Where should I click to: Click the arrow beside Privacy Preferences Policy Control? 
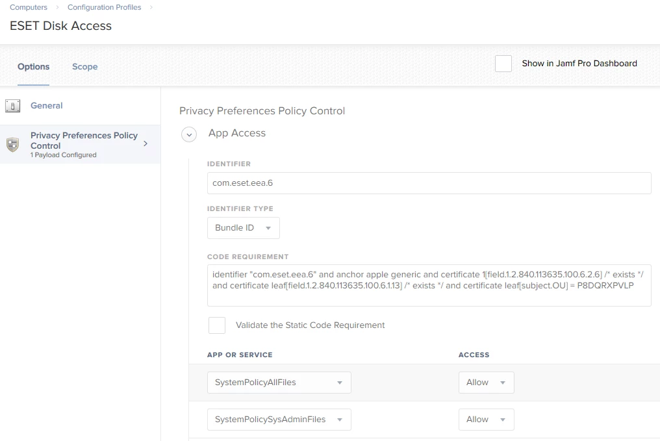pyautogui.click(x=146, y=144)
